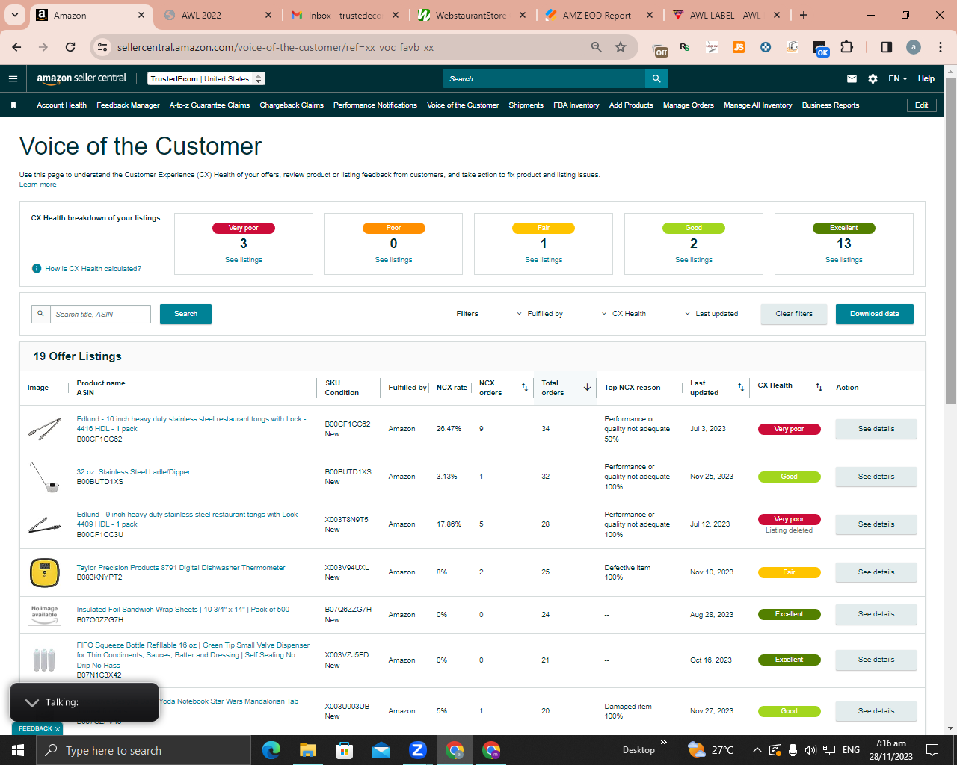Image resolution: width=957 pixels, height=765 pixels.
Task: Open the Zoom app in the taskbar
Action: pyautogui.click(x=418, y=750)
